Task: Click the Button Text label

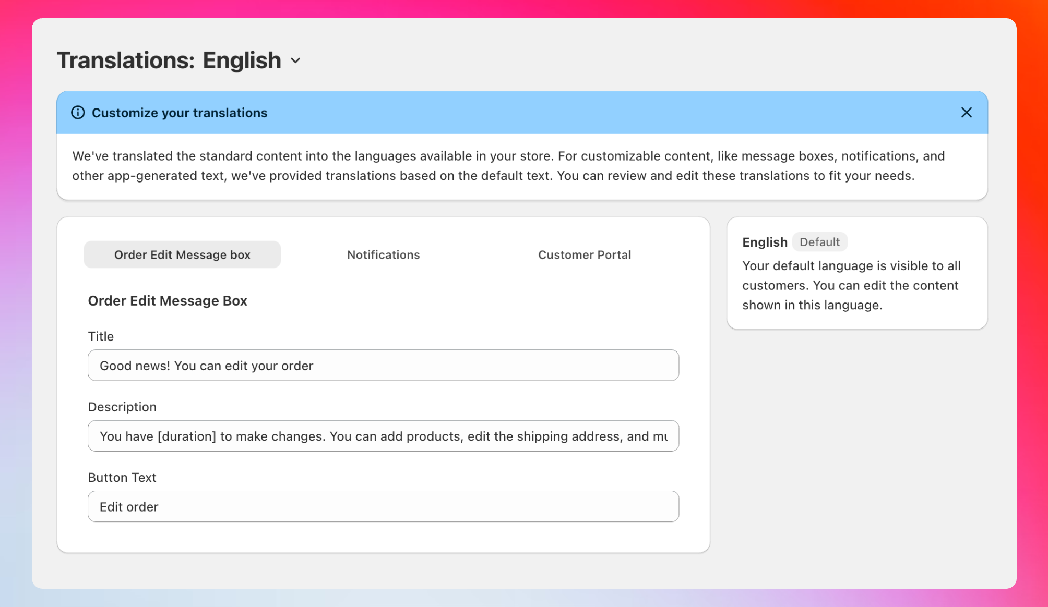Action: pos(122,477)
